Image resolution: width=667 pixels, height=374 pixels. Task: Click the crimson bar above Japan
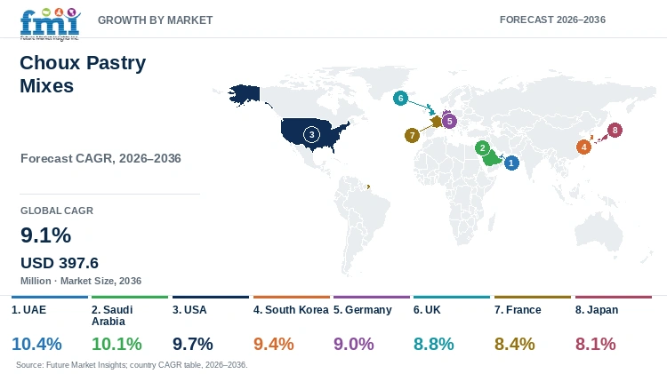[x=614, y=297]
